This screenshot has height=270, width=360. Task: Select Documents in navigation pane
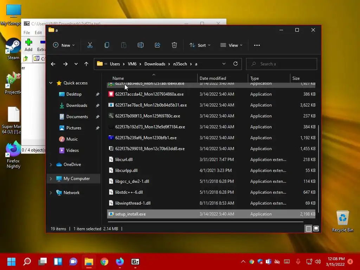[77, 117]
